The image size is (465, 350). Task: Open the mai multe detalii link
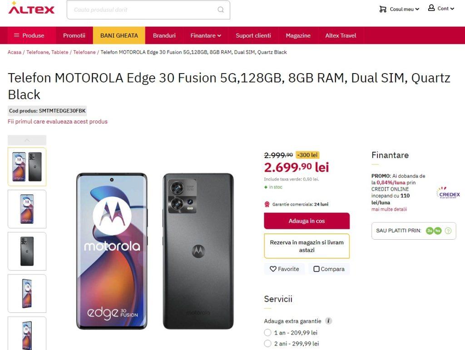point(389,209)
